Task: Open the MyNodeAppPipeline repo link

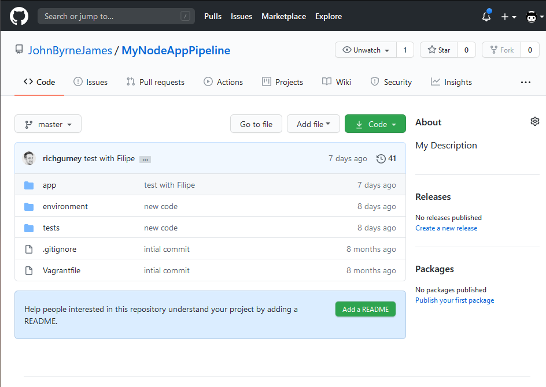Action: [x=176, y=50]
